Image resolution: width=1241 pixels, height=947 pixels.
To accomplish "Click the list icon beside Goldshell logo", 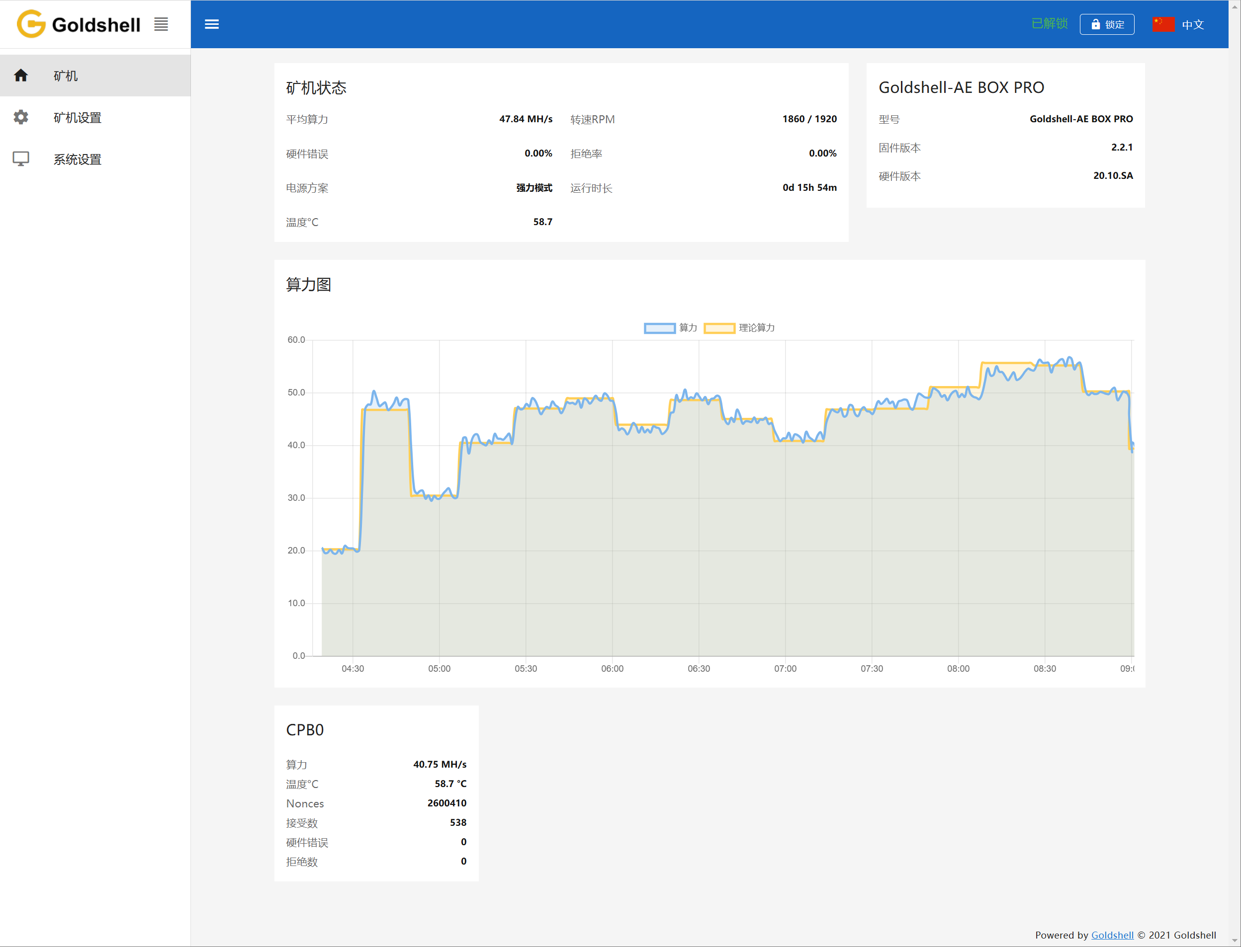I will 161,24.
